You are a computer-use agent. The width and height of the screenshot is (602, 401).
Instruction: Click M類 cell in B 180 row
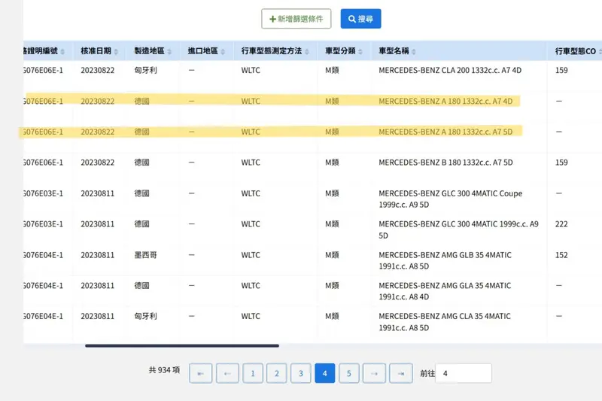pyautogui.click(x=332, y=163)
